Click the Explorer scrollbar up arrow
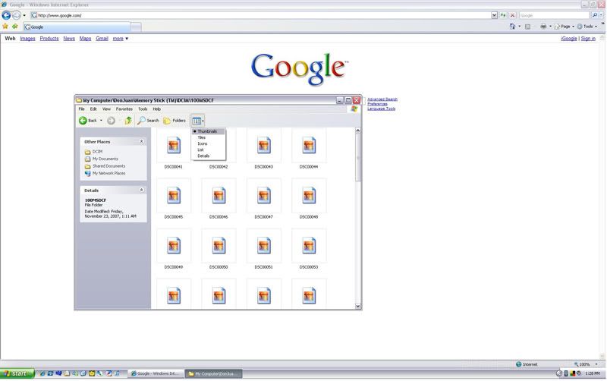 pyautogui.click(x=357, y=131)
